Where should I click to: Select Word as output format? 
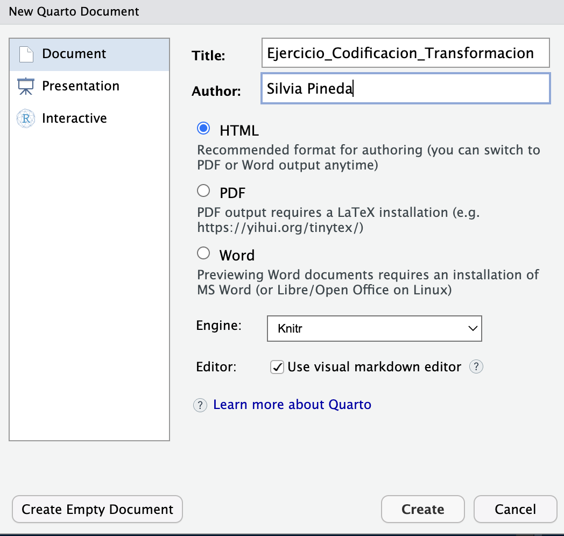click(x=203, y=253)
